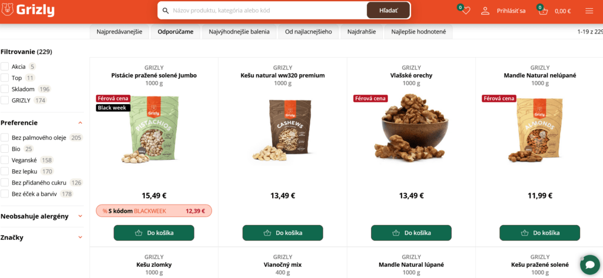
Task: Open the wishlist heart icon
Action: [466, 11]
